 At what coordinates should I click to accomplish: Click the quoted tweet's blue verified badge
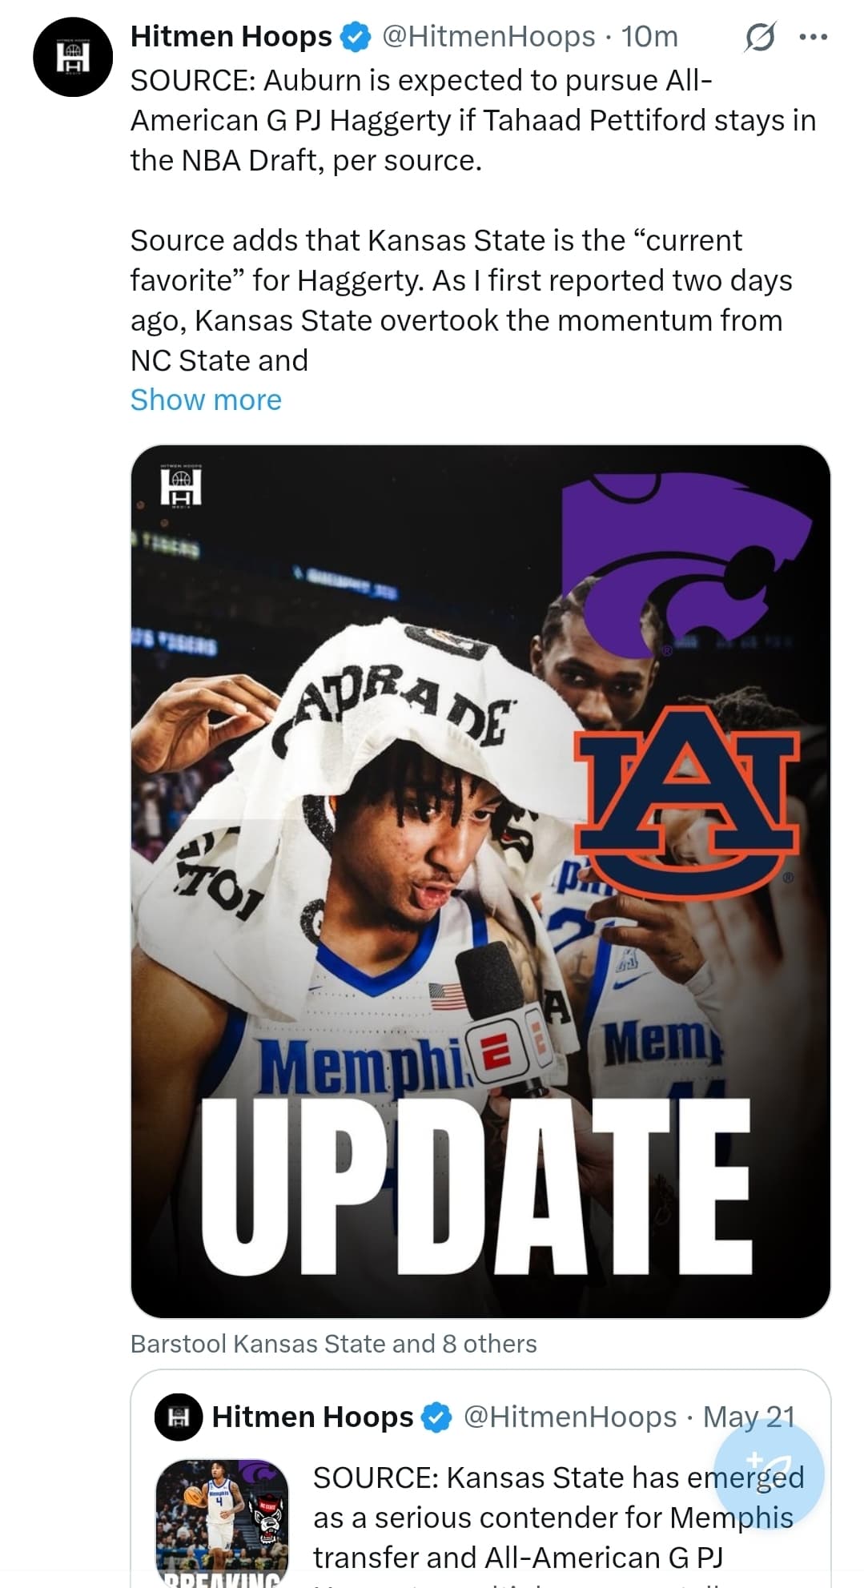click(436, 1417)
